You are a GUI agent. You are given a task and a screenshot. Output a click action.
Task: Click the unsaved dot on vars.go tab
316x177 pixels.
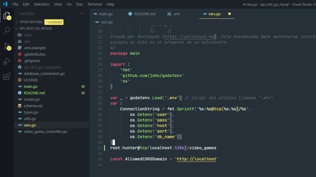[x=229, y=14]
